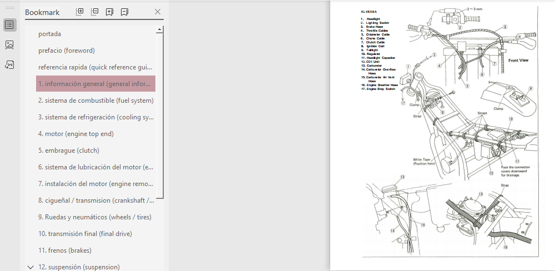
Task: Open the third sidebar panel icon
Action: [x=9, y=64]
